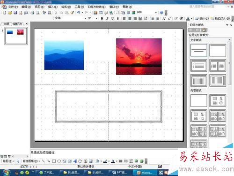234x176 pixels.
Task: Create a new blank presentation
Action: click(x=5, y=13)
